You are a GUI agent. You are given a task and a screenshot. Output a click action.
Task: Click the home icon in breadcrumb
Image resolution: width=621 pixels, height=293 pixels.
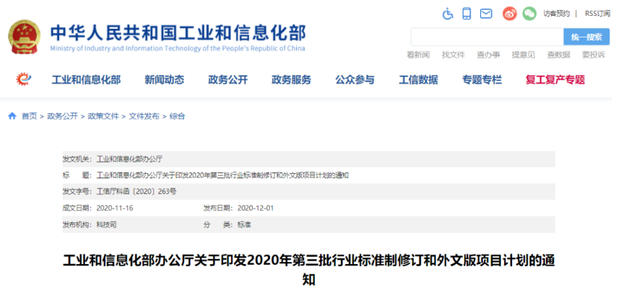click(x=12, y=116)
